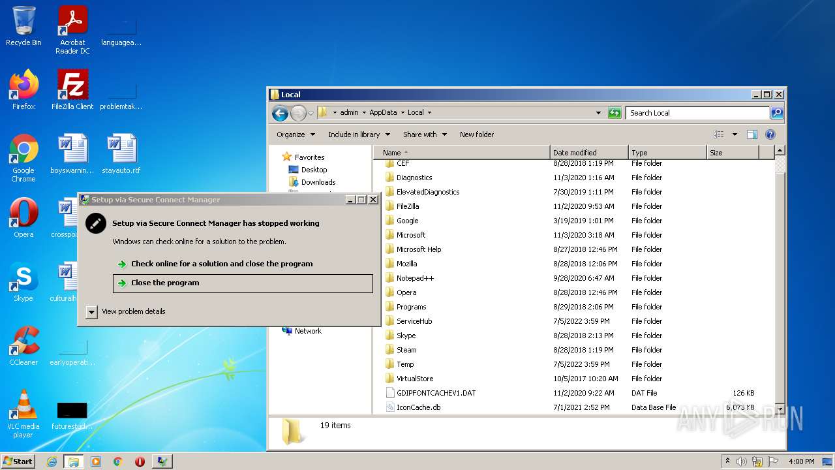Open Internet Explorer from taskbar
835x470 pixels.
tap(52, 462)
